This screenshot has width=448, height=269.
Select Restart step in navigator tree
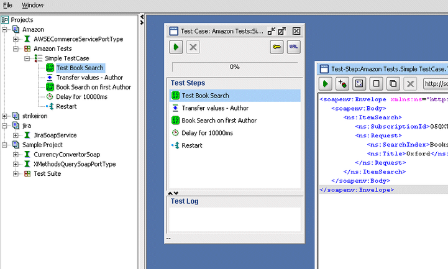(x=66, y=106)
